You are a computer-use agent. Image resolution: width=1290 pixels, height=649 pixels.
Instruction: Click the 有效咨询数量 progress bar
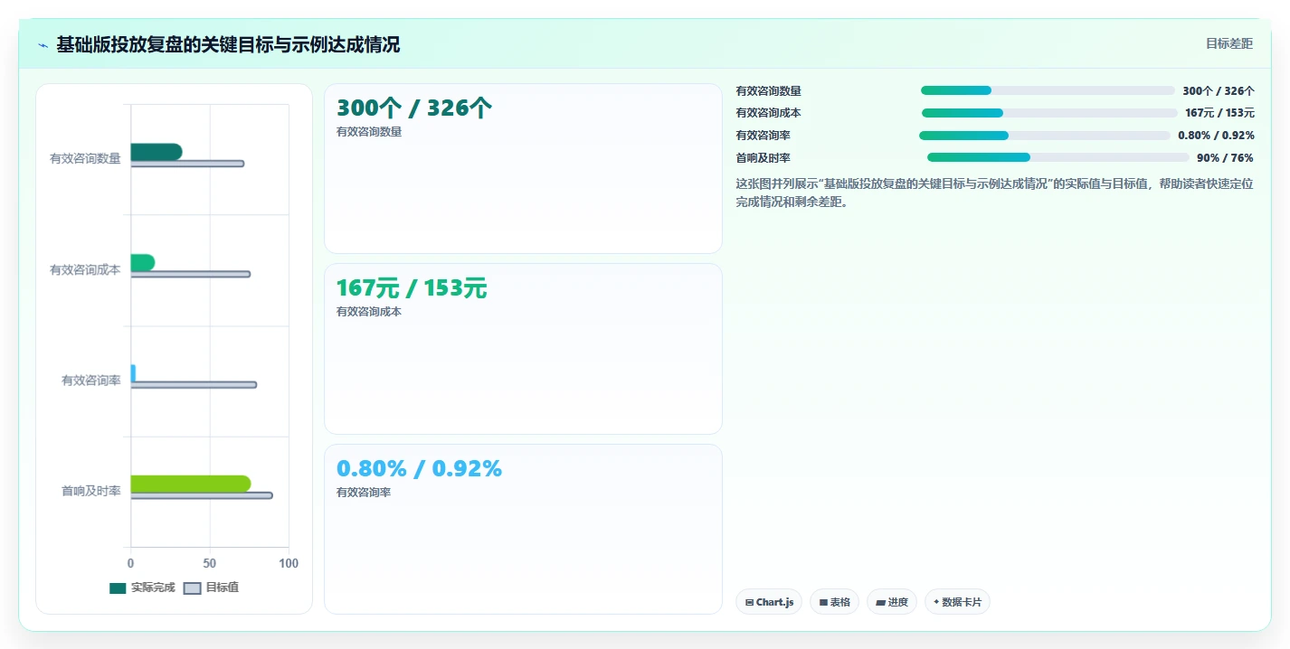(1048, 90)
